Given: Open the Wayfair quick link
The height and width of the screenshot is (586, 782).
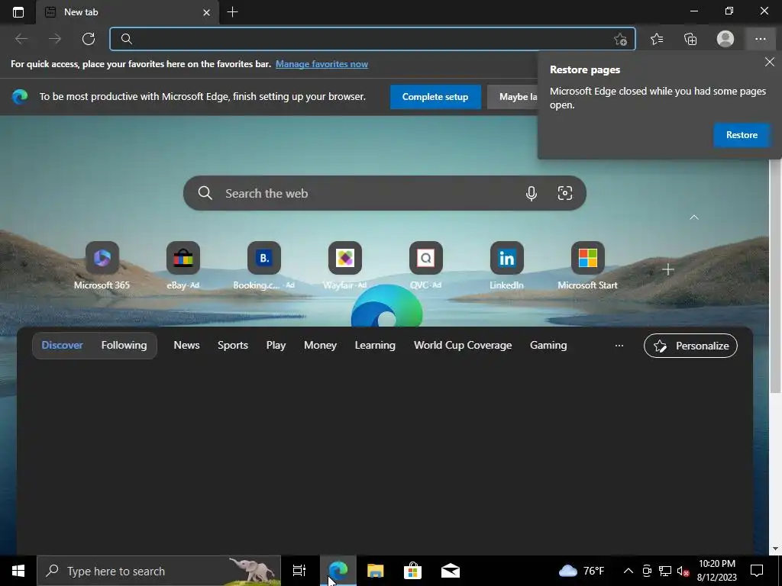Looking at the screenshot, I should 344,266.
